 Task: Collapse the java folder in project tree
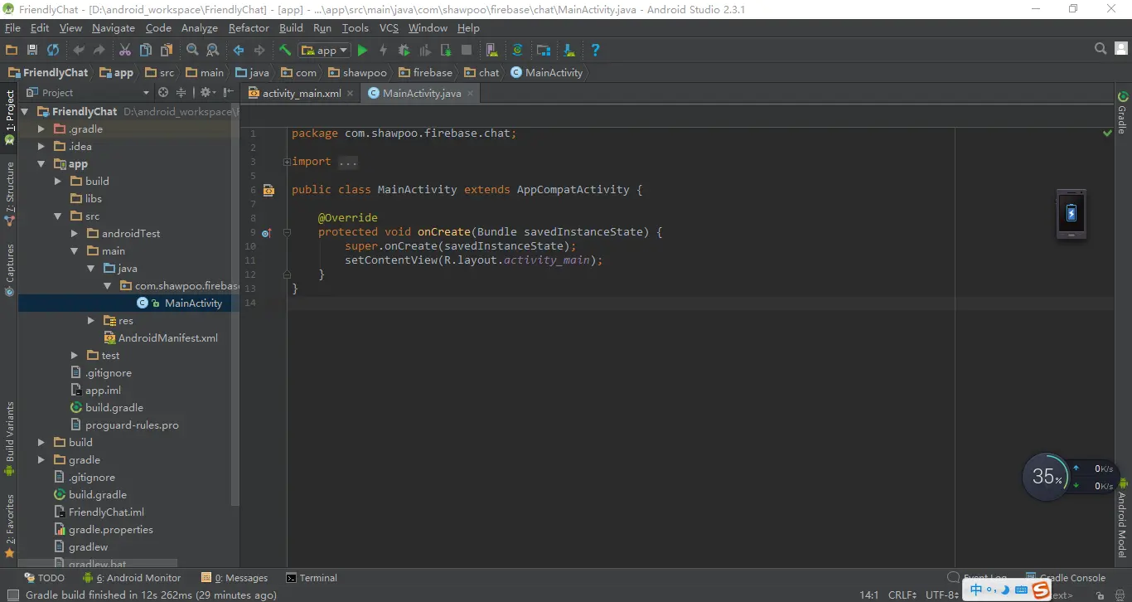pyautogui.click(x=91, y=269)
